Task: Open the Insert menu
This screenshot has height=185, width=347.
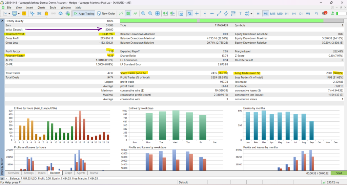Action: (x=30, y=7)
